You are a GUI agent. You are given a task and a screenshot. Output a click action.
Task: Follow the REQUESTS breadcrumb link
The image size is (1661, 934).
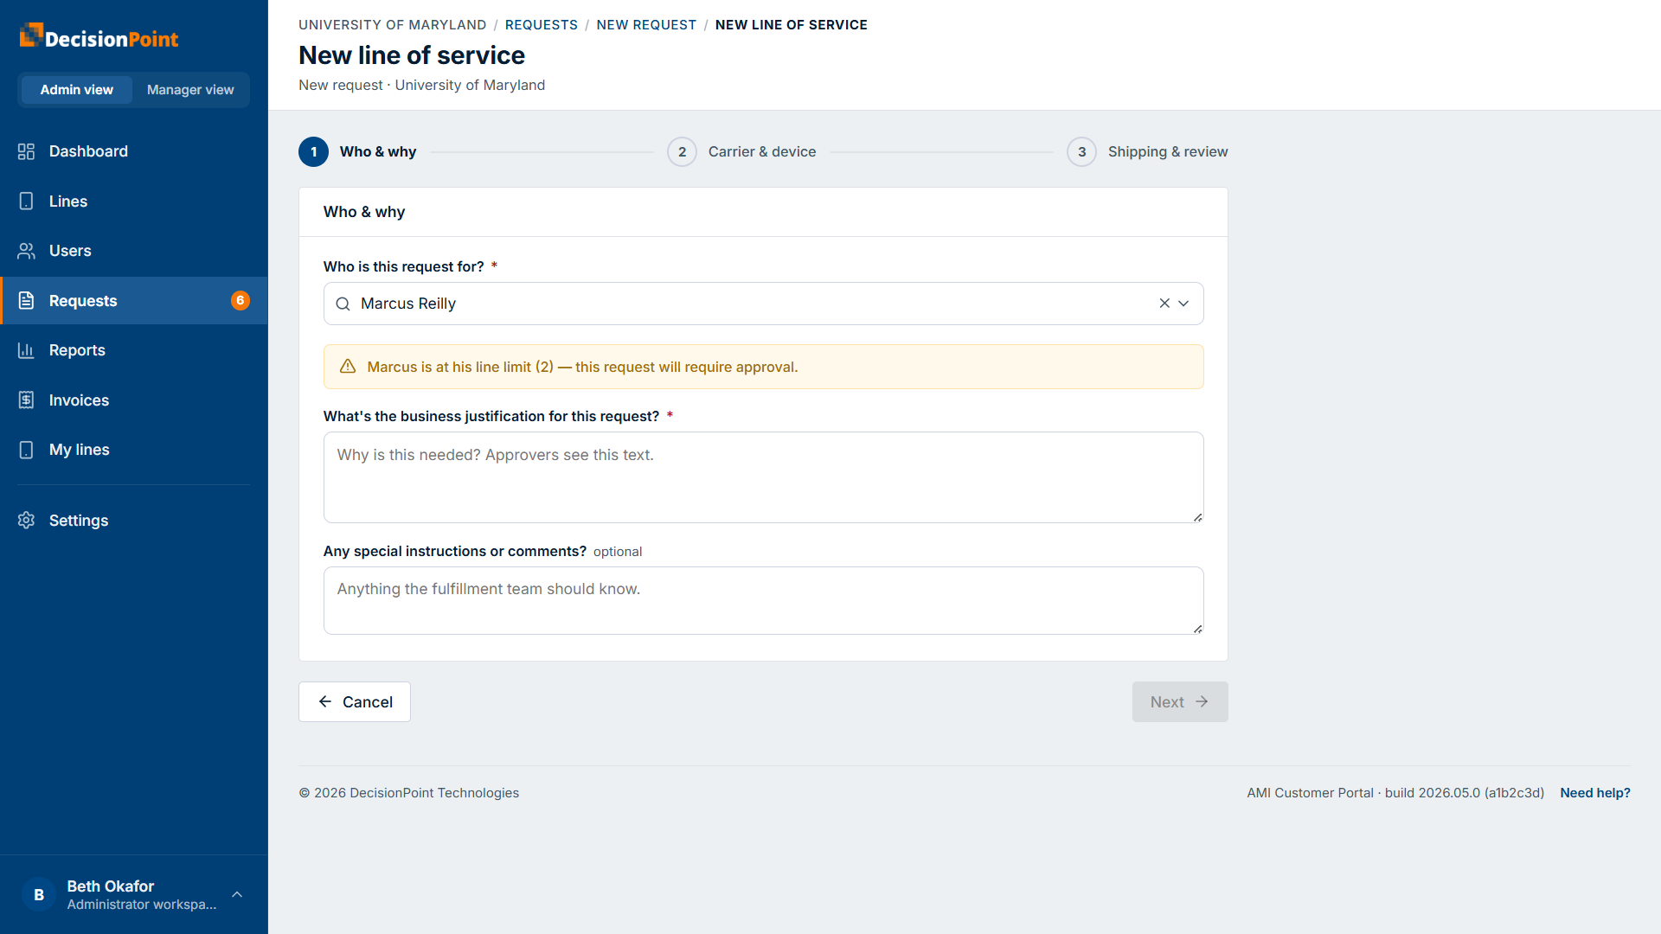click(542, 25)
